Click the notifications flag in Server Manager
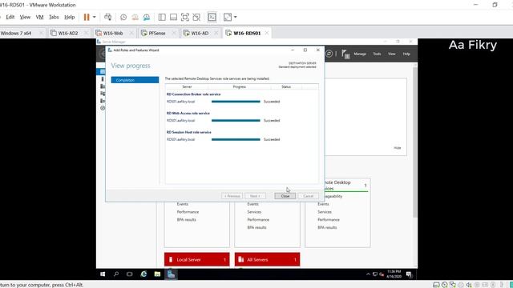The height and width of the screenshot is (288, 513). [x=345, y=54]
